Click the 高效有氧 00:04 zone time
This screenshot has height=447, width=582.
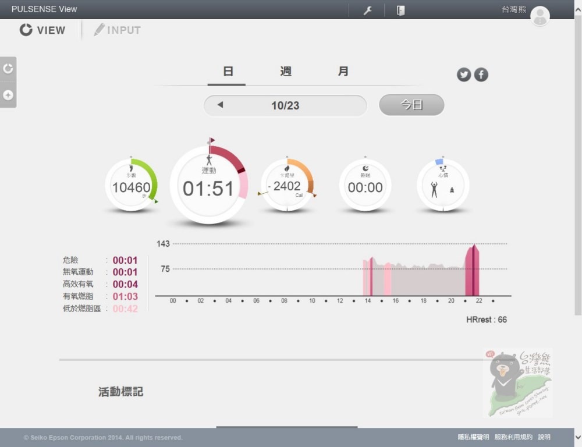coord(125,285)
